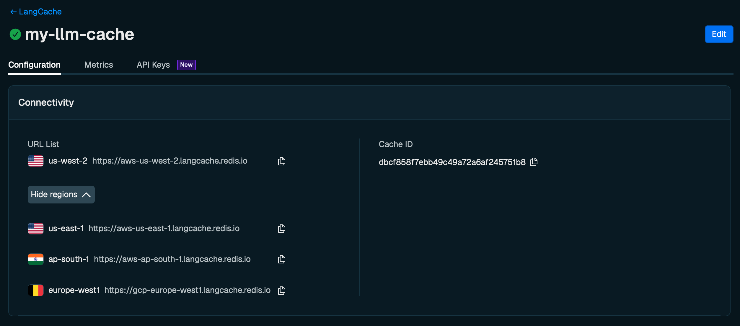
Task: Click the Cache ID label
Action: 396,144
